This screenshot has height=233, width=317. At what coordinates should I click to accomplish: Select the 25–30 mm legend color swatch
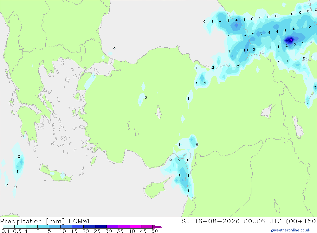pyautogui.click(x=101, y=227)
